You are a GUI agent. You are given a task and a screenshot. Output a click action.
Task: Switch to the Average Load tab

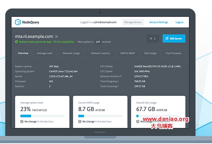[45, 53]
